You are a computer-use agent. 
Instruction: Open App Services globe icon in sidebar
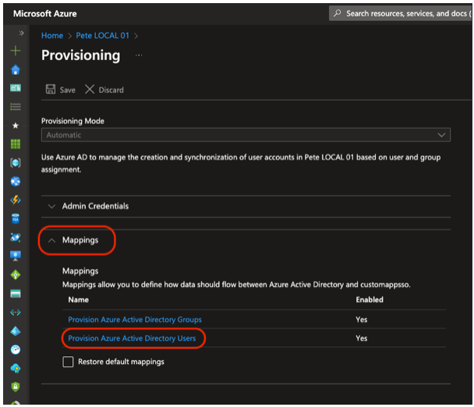[16, 182]
